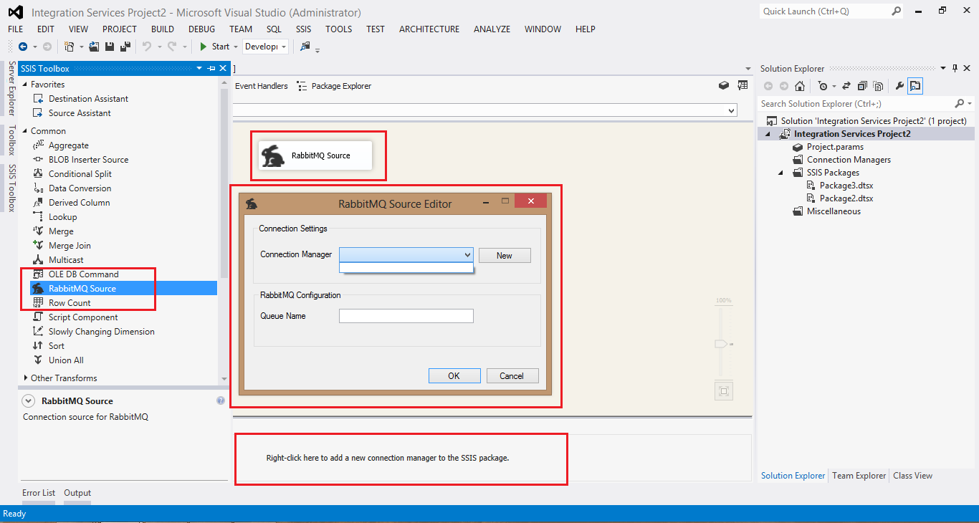This screenshot has height=523, width=979.
Task: Click the Queue Name input field
Action: coord(406,316)
